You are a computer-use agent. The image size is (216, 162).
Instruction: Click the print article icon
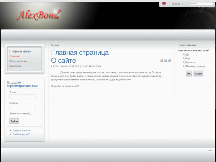(x=165, y=60)
